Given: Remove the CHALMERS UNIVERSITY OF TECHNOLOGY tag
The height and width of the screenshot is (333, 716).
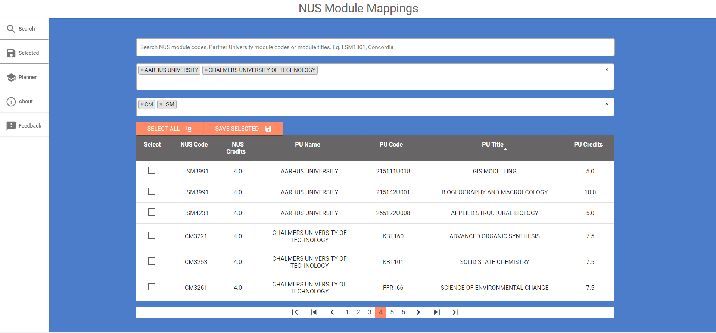Looking at the screenshot, I should (206, 70).
